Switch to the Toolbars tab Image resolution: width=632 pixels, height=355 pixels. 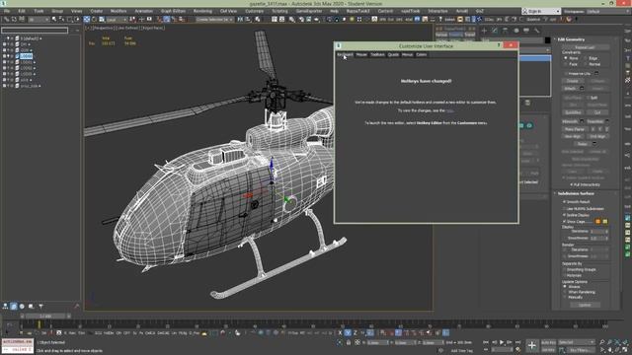(x=377, y=54)
